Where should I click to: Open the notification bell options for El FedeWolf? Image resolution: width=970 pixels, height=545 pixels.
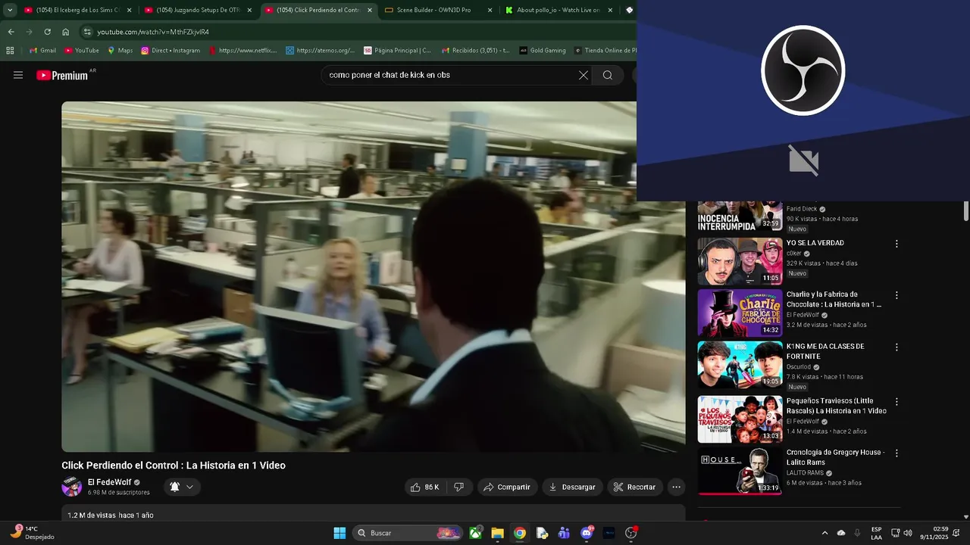coord(182,487)
